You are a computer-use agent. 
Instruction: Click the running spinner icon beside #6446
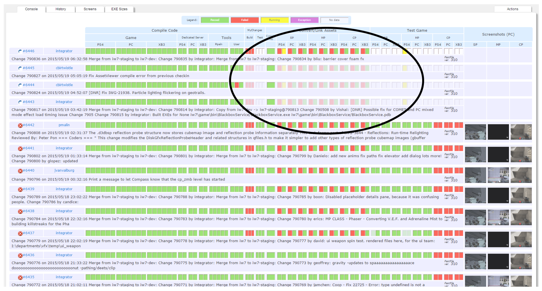(20, 51)
